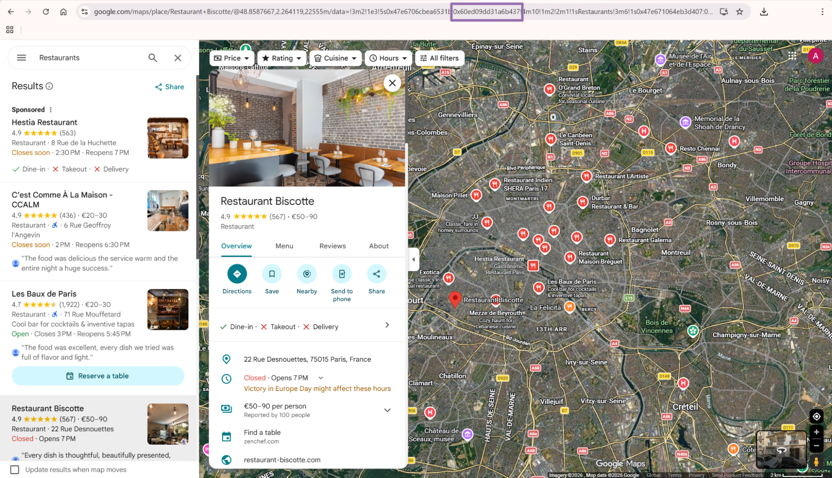Switch to the Overview tab

[236, 246]
